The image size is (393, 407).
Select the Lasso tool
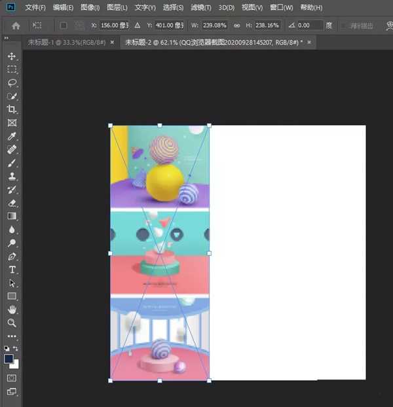click(x=12, y=83)
